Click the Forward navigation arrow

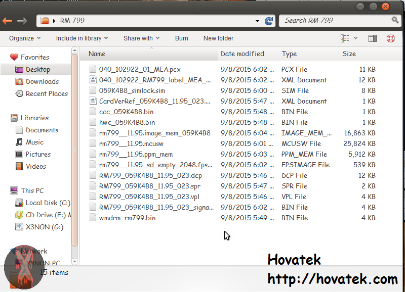(x=22, y=21)
